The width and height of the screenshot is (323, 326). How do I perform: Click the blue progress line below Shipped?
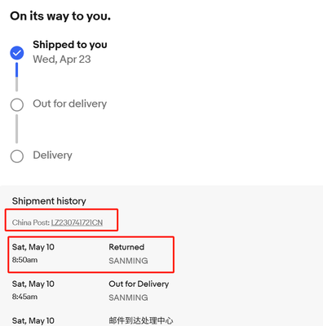pyautogui.click(x=17, y=70)
